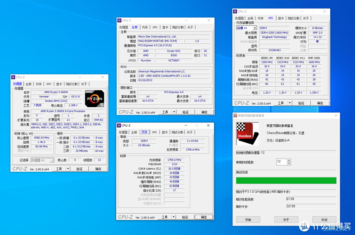Select 测试分数 tab in mainboard window
The height and width of the screenshot is (235, 355).
(x=178, y=27)
